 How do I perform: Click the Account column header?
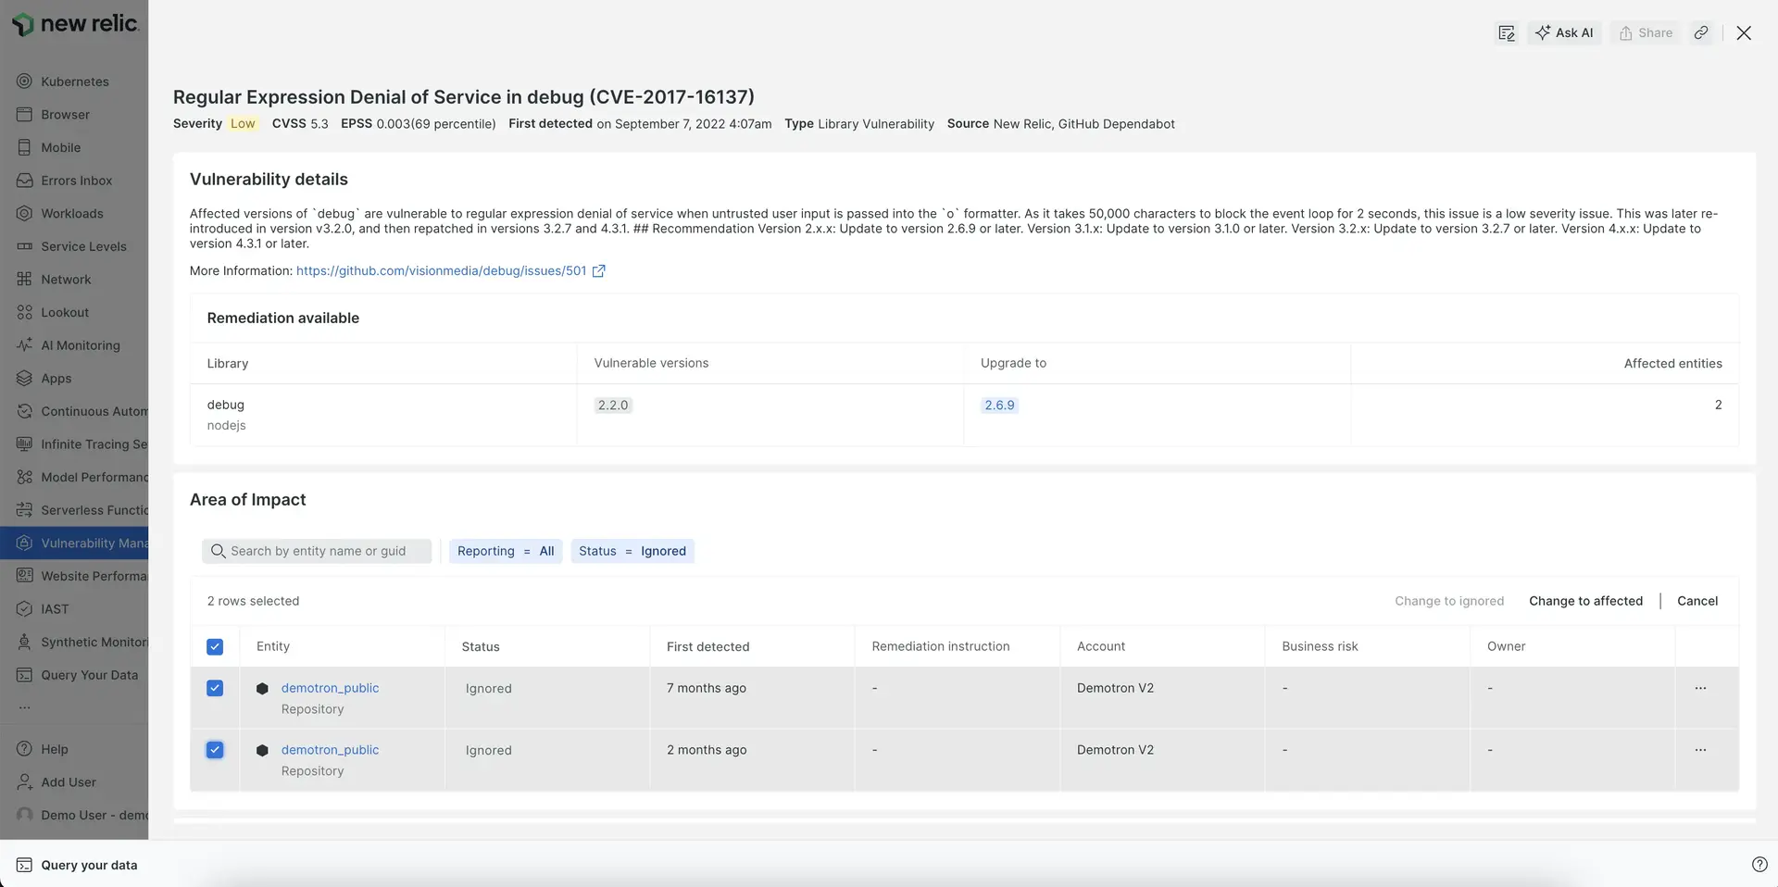click(1101, 646)
